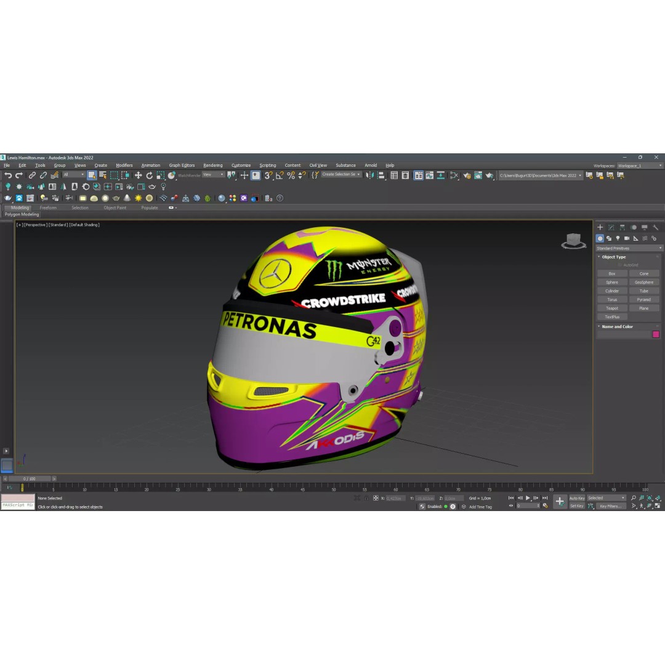The height and width of the screenshot is (665, 665).
Task: Open the Hierarchy panel tab icon
Action: 622,228
